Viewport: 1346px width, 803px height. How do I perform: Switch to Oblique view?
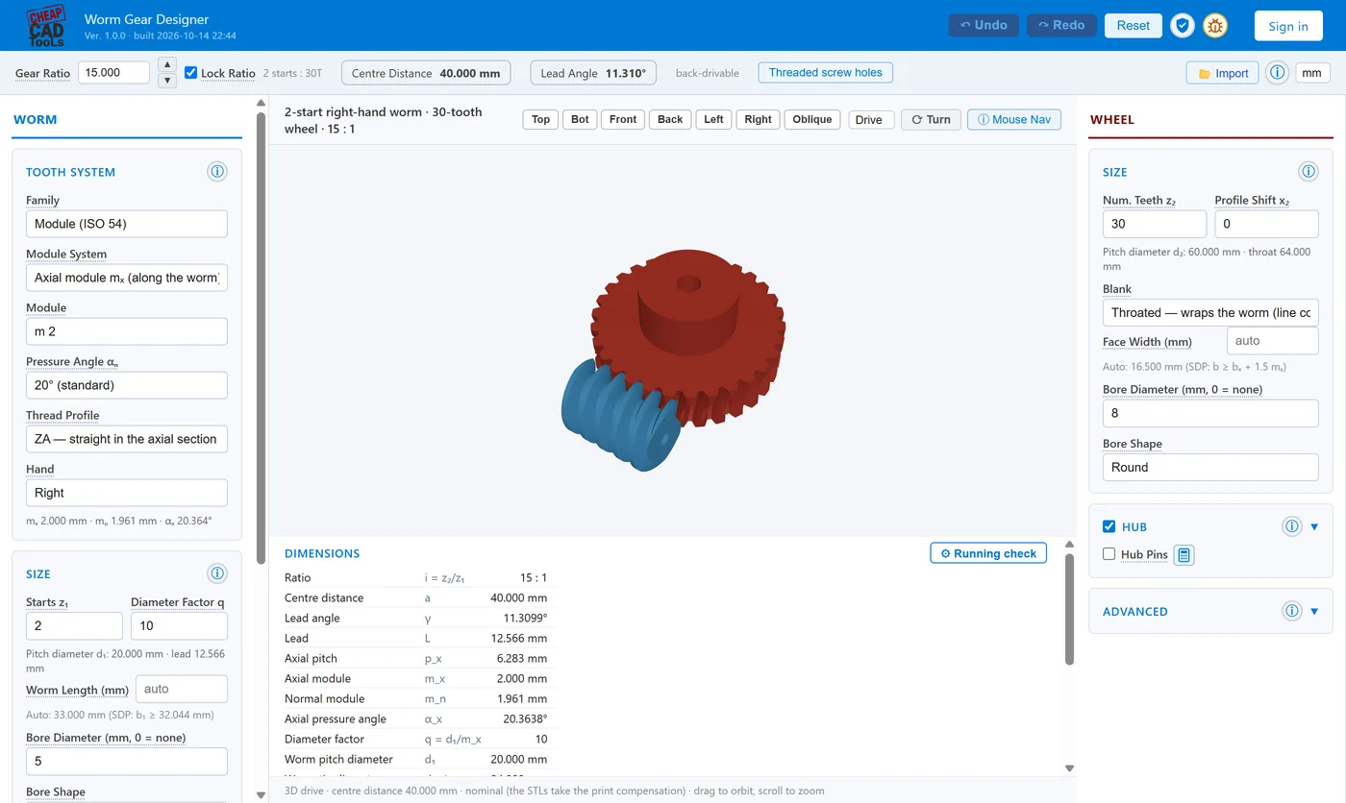tap(812, 120)
